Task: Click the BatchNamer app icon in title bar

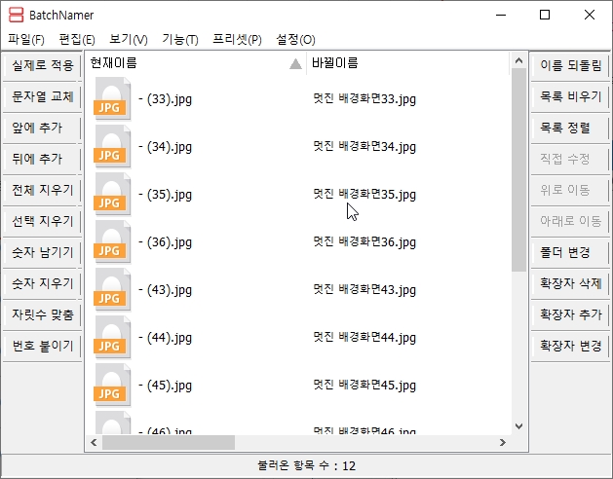Action: 16,15
